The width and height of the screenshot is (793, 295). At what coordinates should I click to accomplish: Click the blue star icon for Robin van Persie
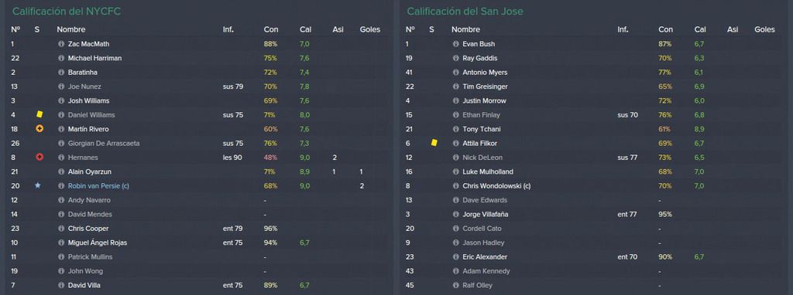[x=38, y=185]
